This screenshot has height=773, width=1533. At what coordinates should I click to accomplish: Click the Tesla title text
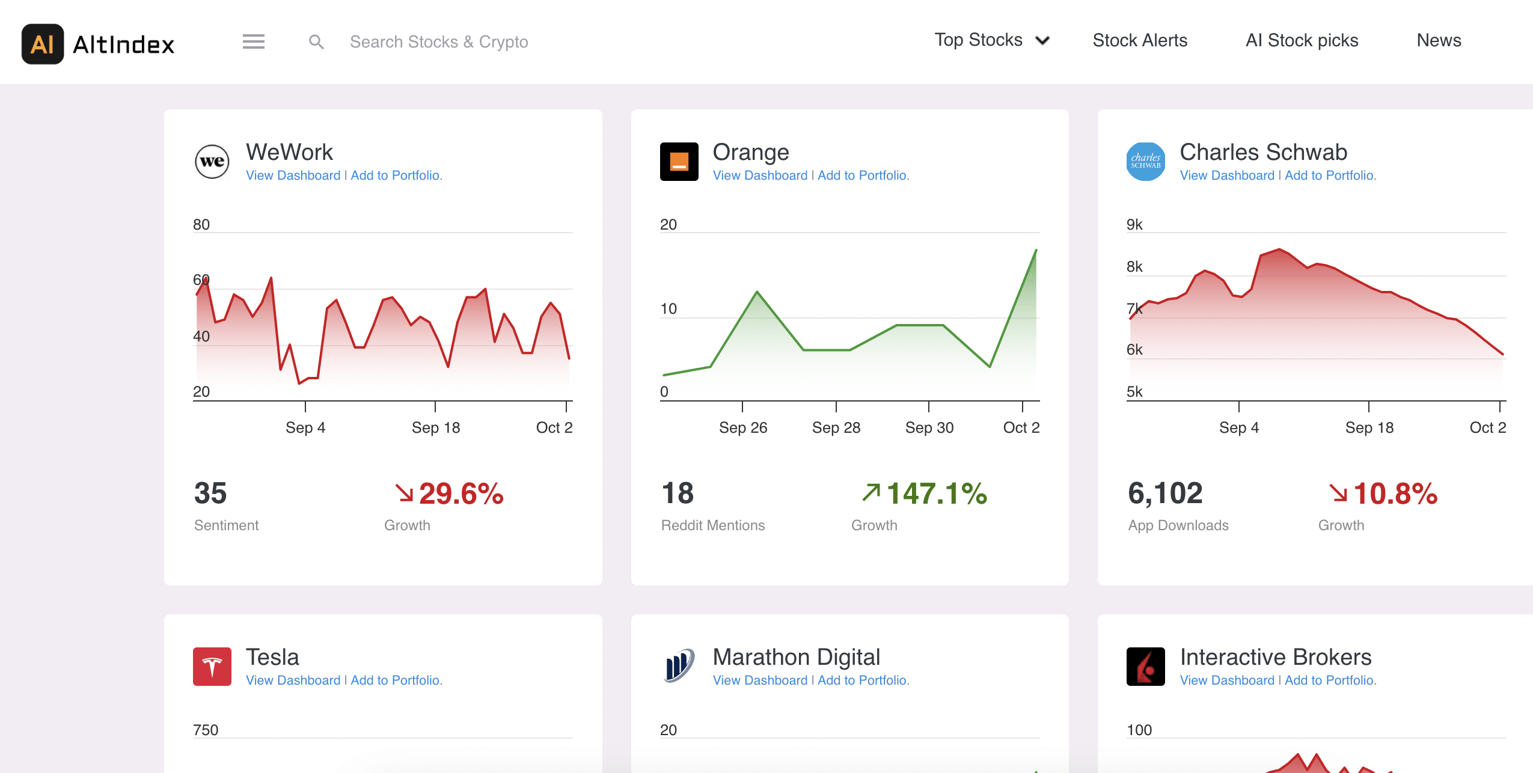pyautogui.click(x=272, y=657)
